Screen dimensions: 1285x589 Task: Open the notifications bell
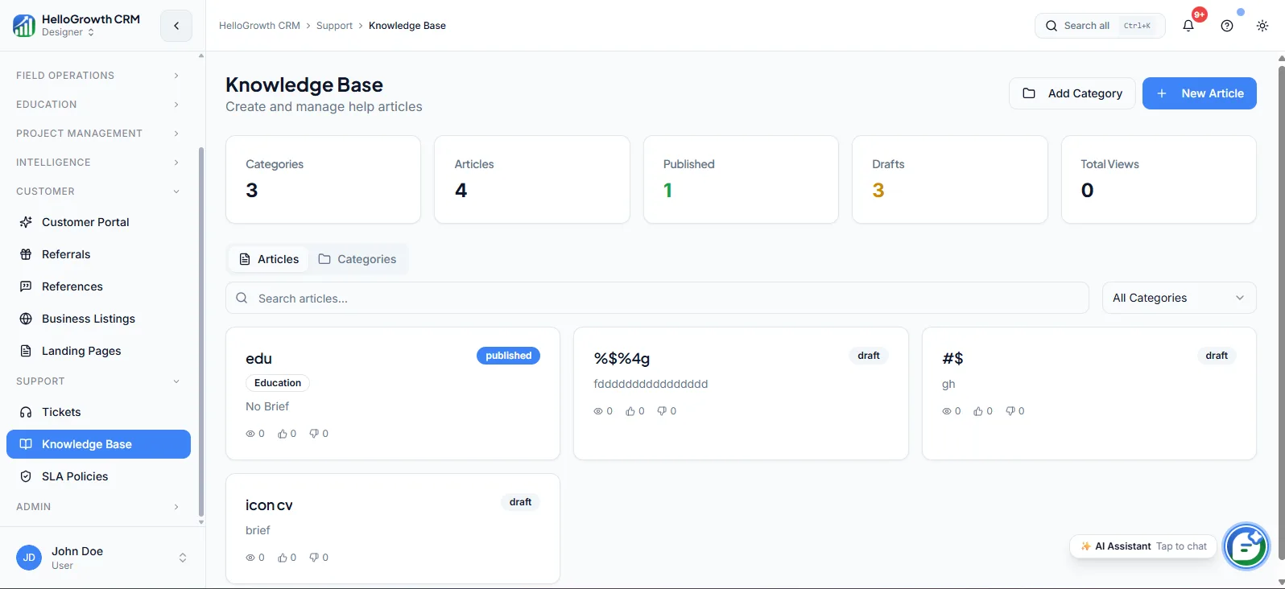pos(1188,26)
